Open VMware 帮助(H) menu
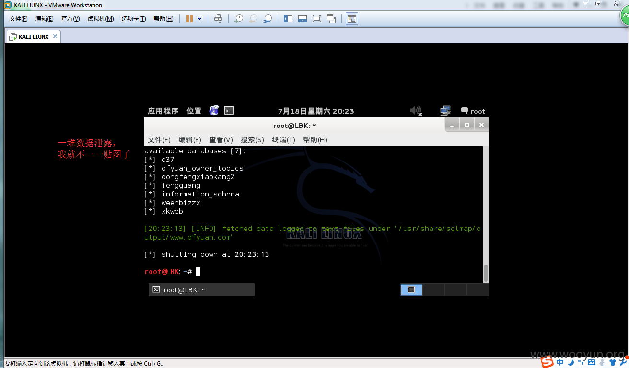 [163, 19]
